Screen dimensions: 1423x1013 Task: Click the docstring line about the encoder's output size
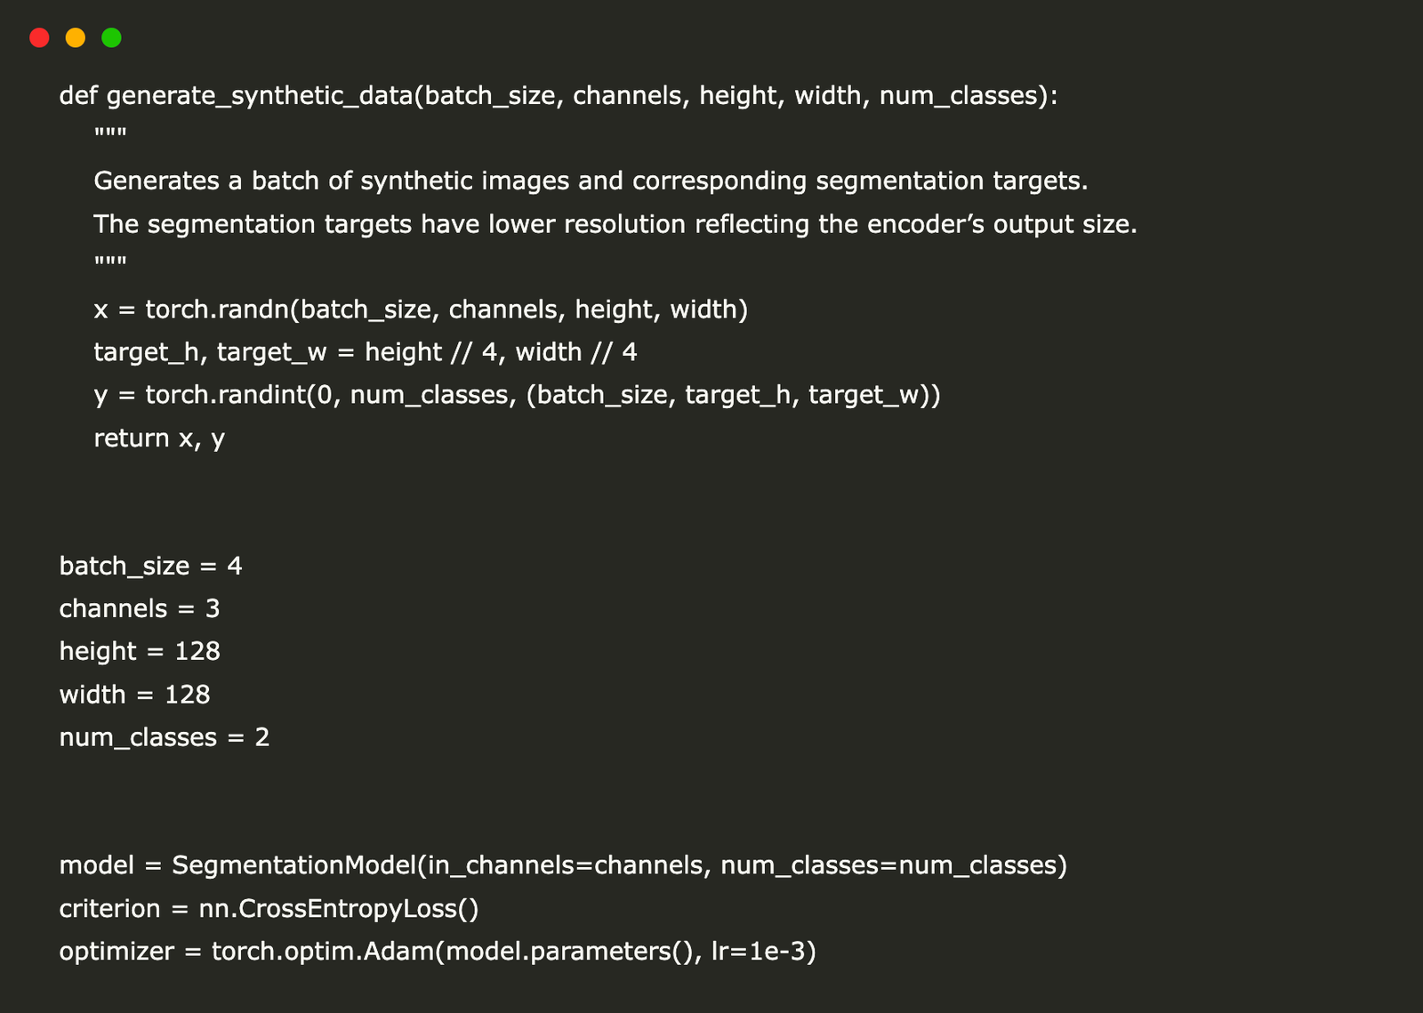pos(615,223)
